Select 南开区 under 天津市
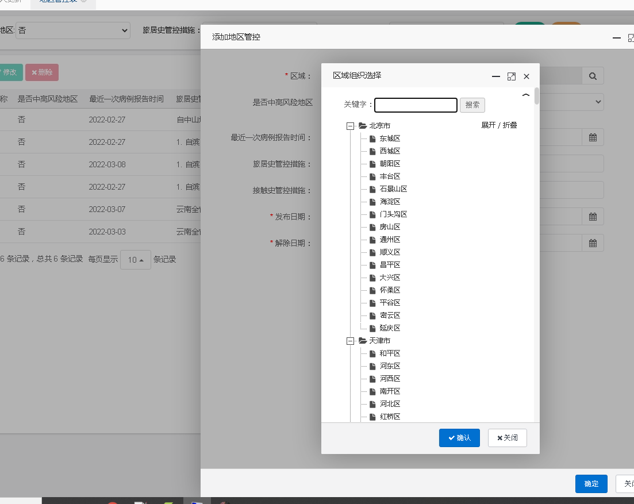634x504 pixels. pyautogui.click(x=390, y=391)
